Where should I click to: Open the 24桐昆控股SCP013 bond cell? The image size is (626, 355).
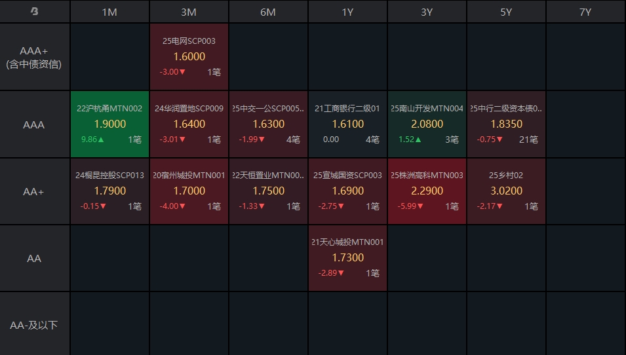(x=109, y=191)
